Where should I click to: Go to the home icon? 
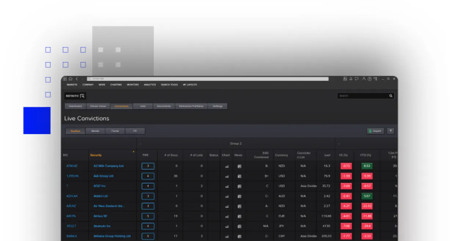tap(70, 79)
